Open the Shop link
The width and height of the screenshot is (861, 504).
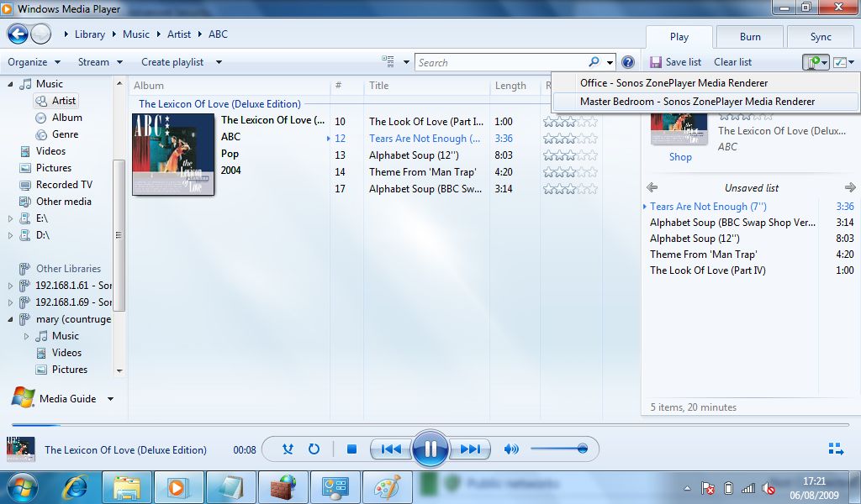pos(679,157)
